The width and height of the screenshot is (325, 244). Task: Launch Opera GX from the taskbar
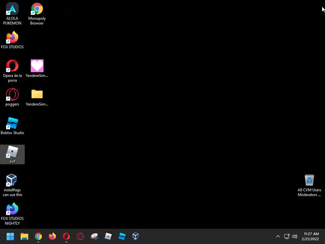(80, 236)
